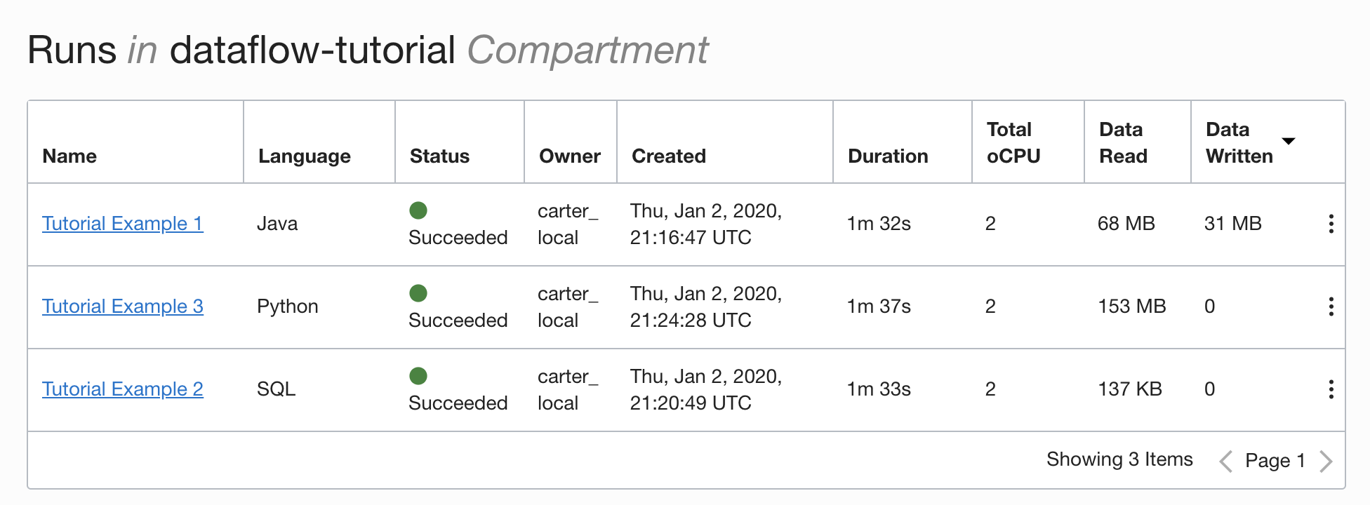Sort by the Name column header
The image size is (1370, 505).
(69, 156)
